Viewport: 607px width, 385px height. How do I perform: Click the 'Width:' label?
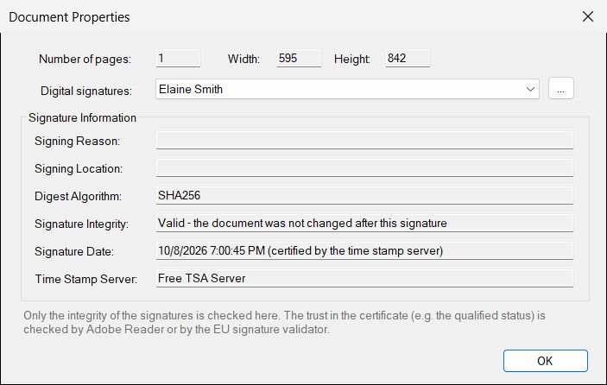(x=243, y=59)
